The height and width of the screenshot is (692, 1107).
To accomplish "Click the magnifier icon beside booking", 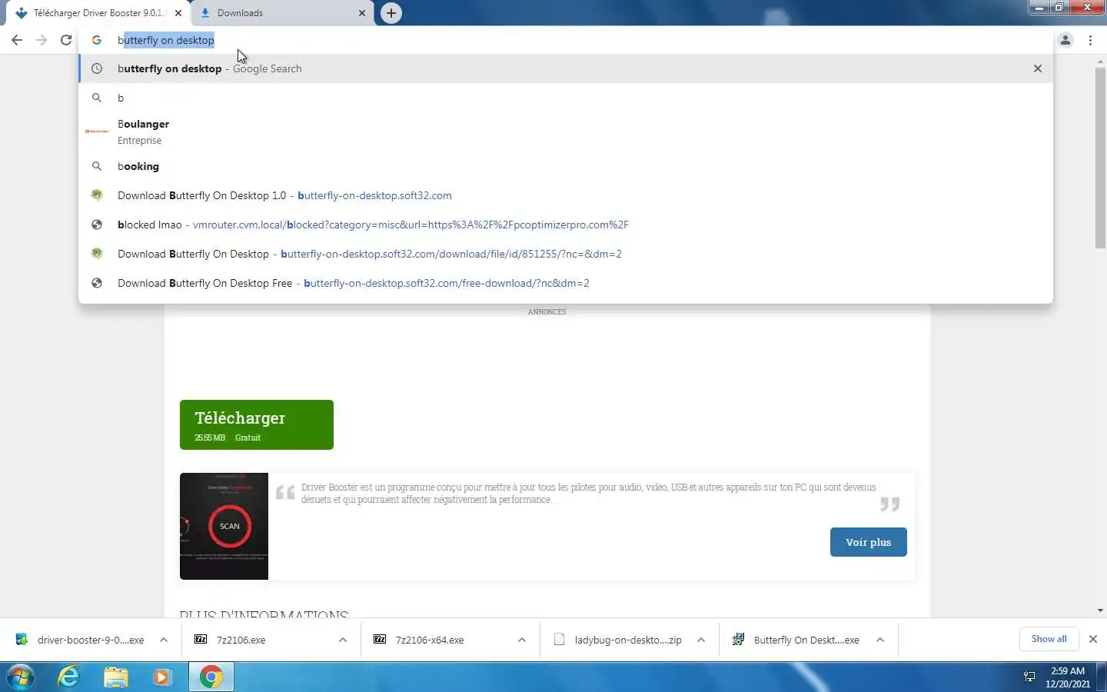I will [x=97, y=166].
